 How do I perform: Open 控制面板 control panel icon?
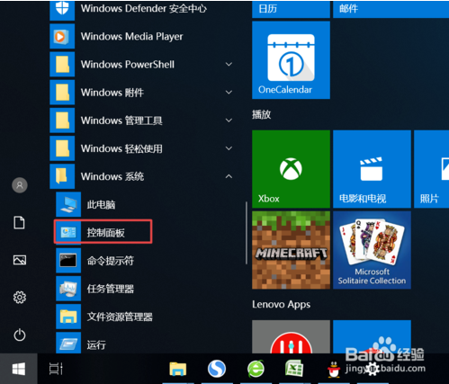pos(68,232)
